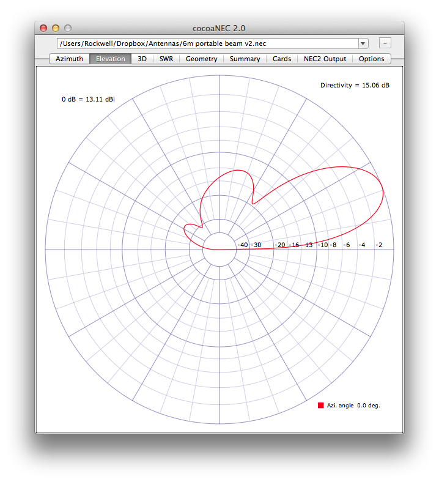Display the NEC2 Output tab
Screen dimensions: 439x482
click(325, 59)
